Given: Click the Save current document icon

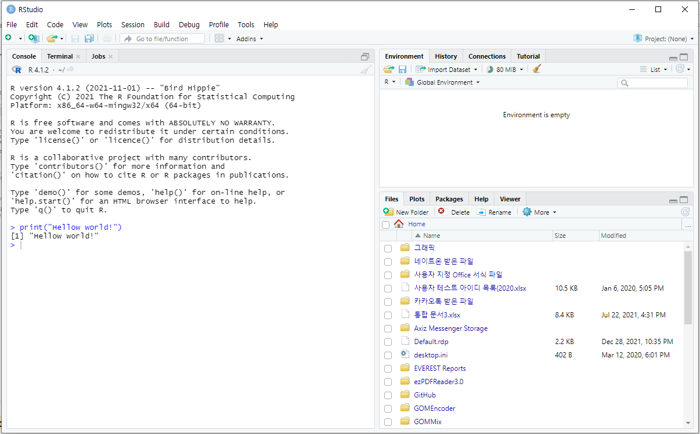Looking at the screenshot, I should pyautogui.click(x=75, y=38).
